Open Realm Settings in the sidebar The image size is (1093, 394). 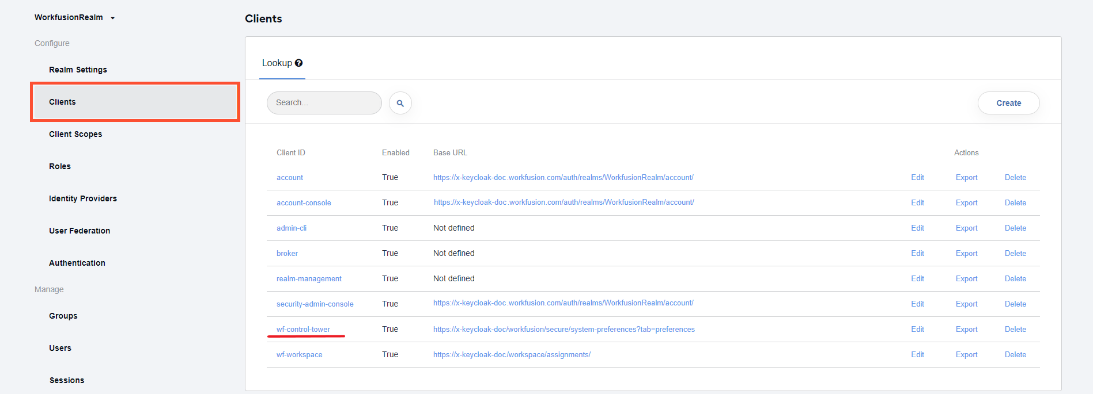click(78, 70)
